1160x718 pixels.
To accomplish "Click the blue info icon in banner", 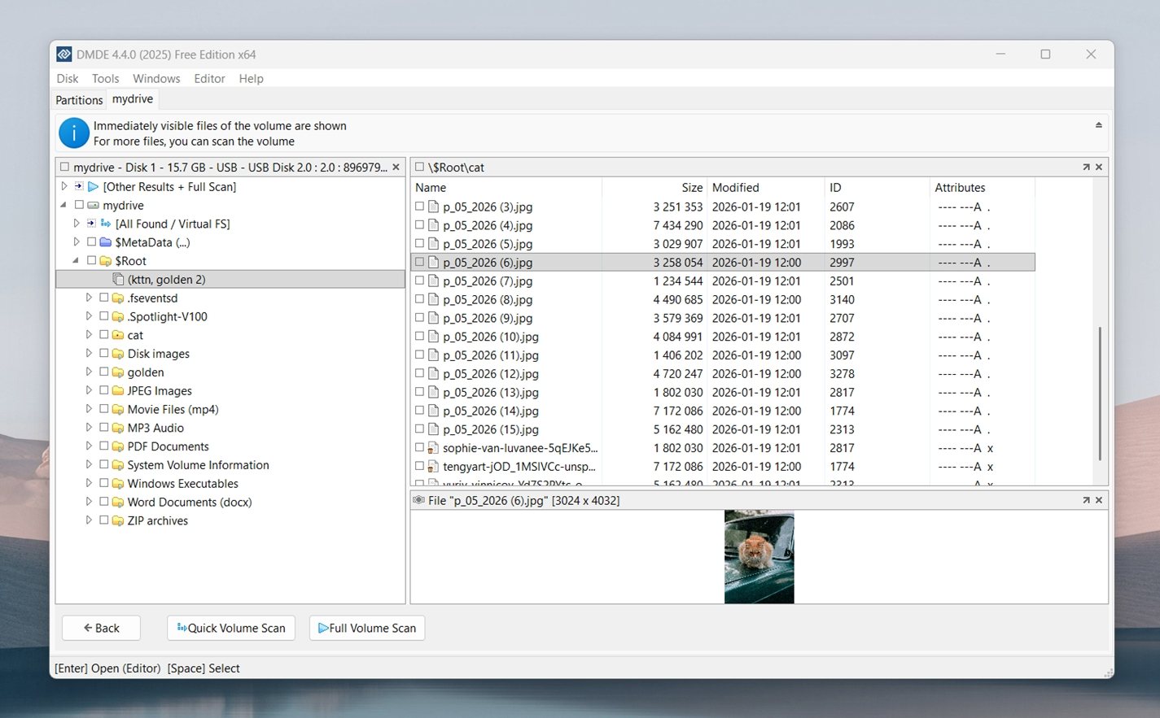I will 74,133.
